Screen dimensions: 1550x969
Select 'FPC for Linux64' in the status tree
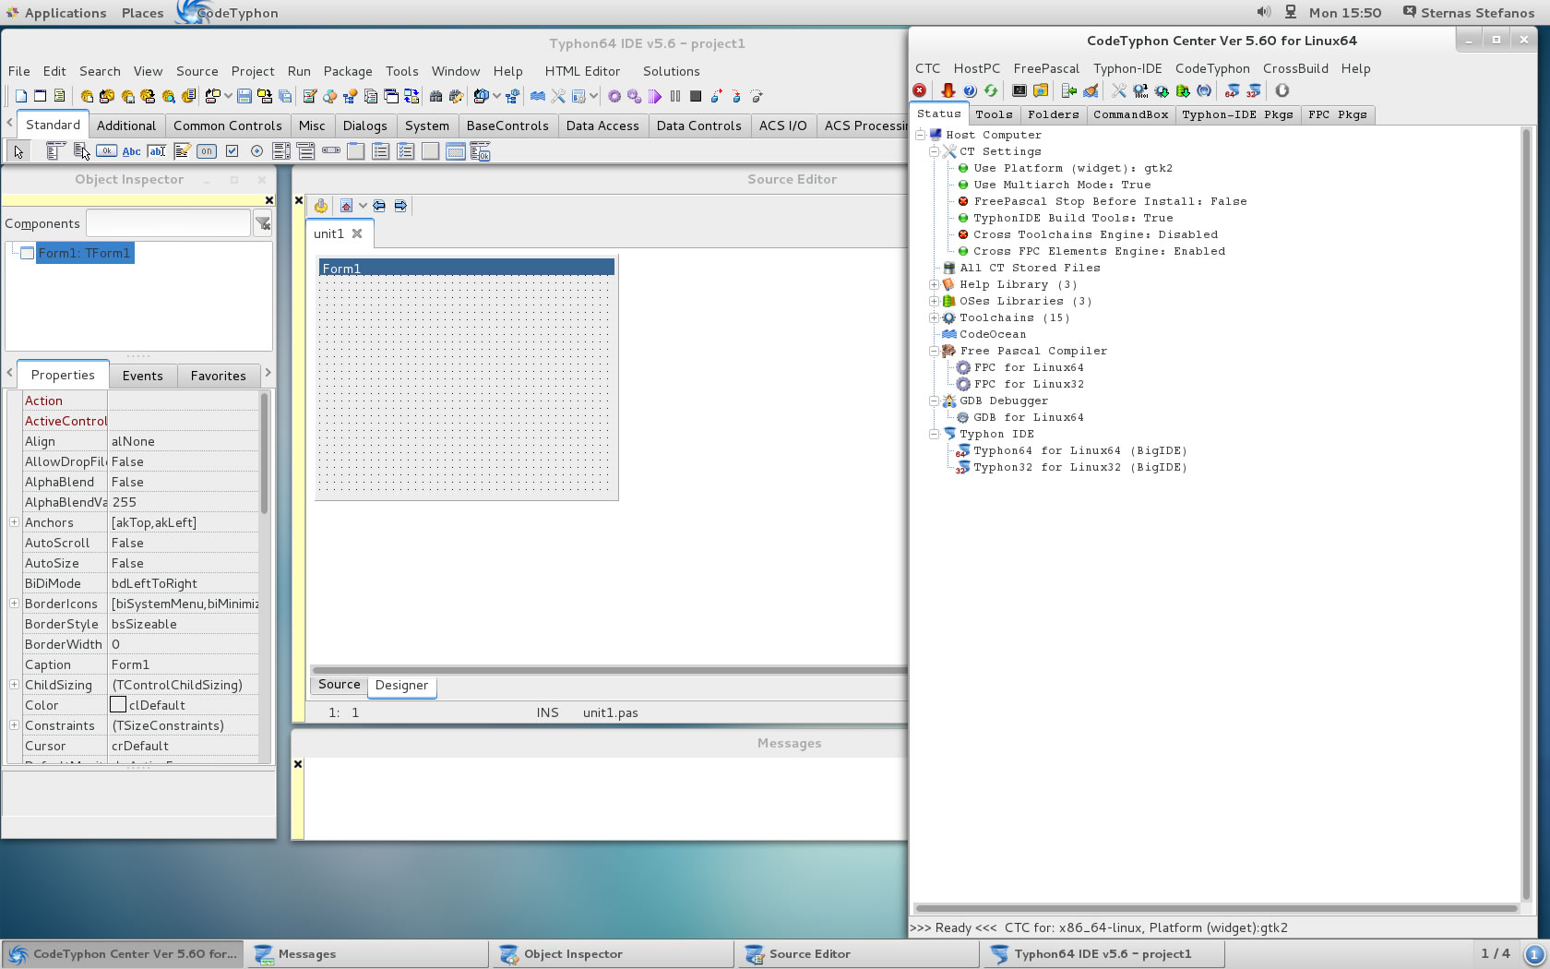(x=1029, y=367)
